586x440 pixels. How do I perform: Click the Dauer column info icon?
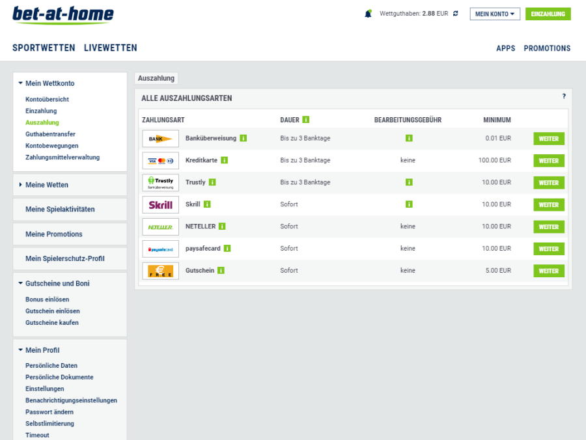(306, 120)
